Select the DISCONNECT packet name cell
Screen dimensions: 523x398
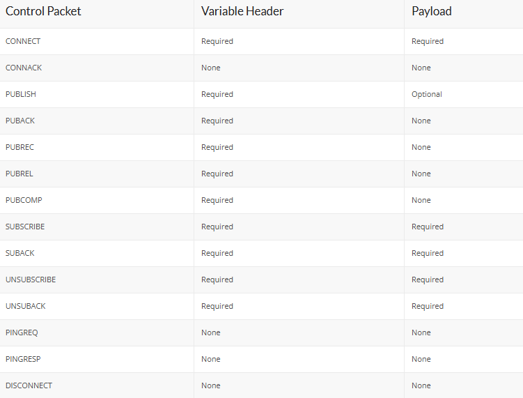pyautogui.click(x=29, y=385)
